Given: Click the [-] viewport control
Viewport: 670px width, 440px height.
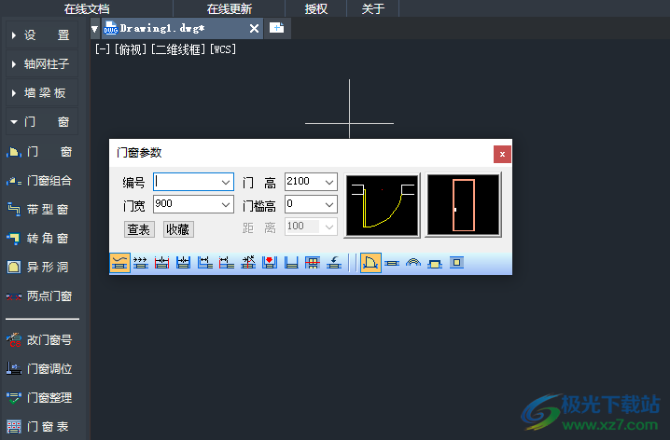Looking at the screenshot, I should coord(103,49).
